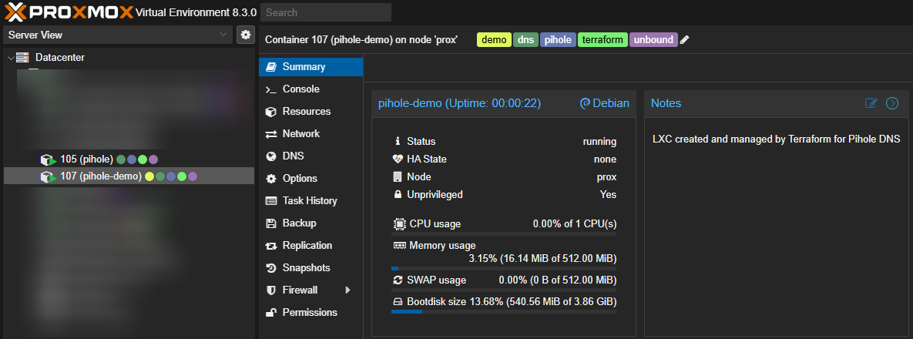Click the pencil icon to edit tags
The image size is (913, 339).
click(685, 40)
